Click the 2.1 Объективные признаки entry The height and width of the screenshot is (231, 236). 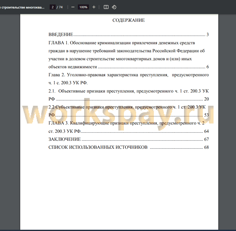tap(129, 95)
